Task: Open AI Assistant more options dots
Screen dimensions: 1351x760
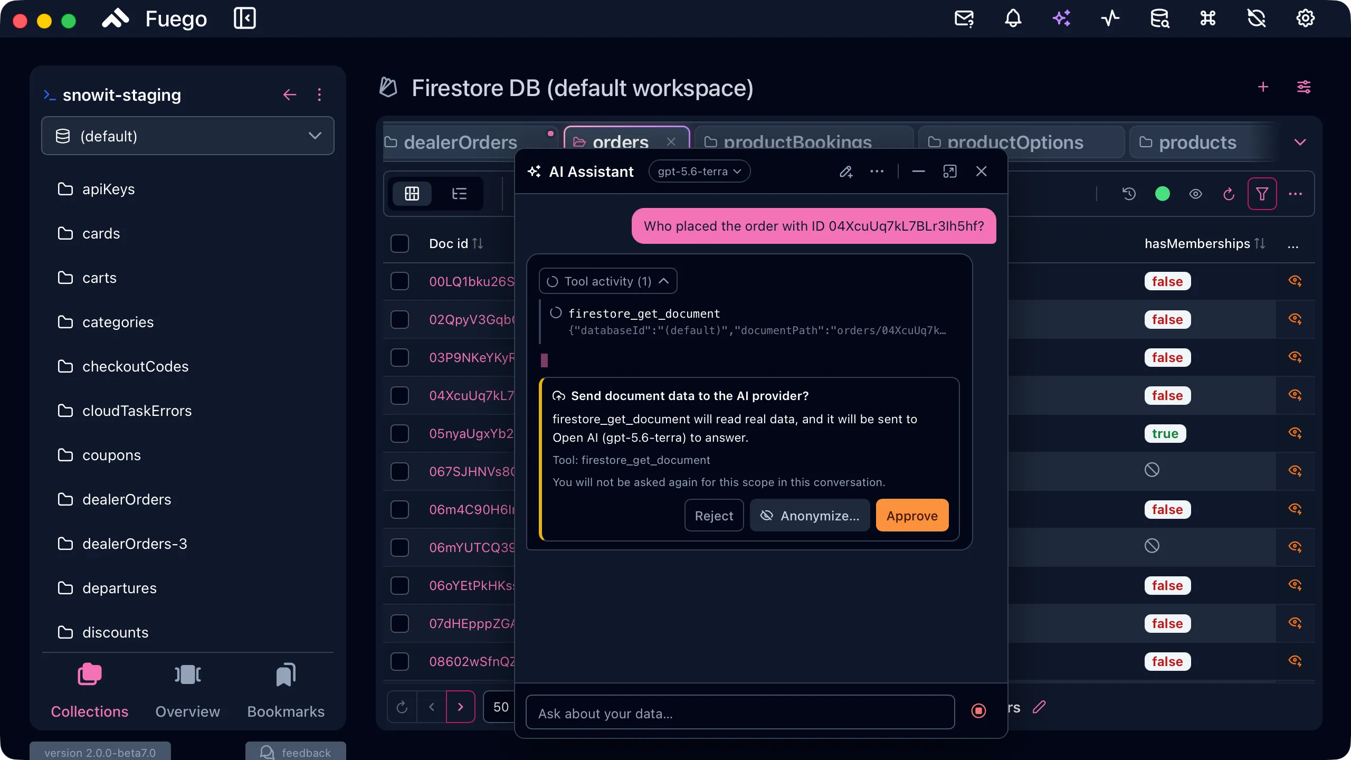Action: point(877,172)
